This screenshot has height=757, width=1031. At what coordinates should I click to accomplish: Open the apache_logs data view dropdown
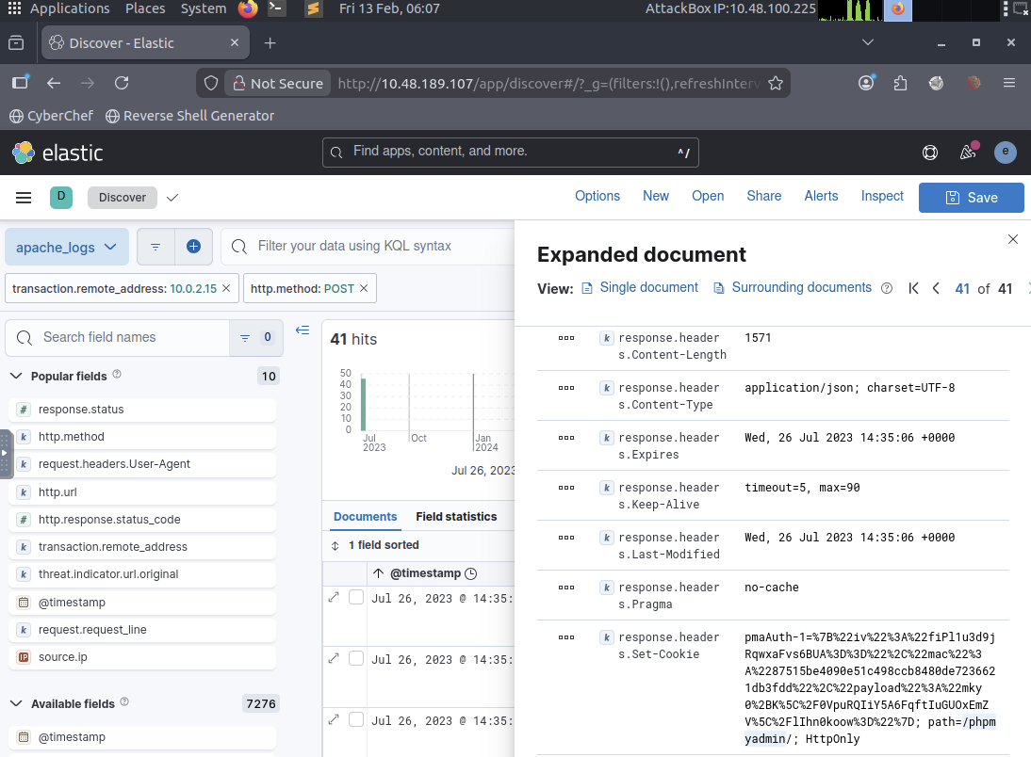pos(66,247)
